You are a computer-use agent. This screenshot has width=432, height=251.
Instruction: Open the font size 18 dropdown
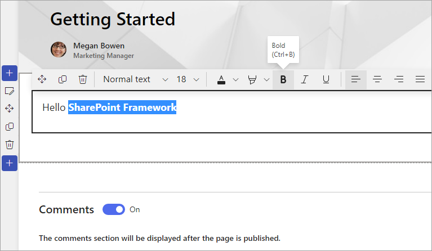188,79
